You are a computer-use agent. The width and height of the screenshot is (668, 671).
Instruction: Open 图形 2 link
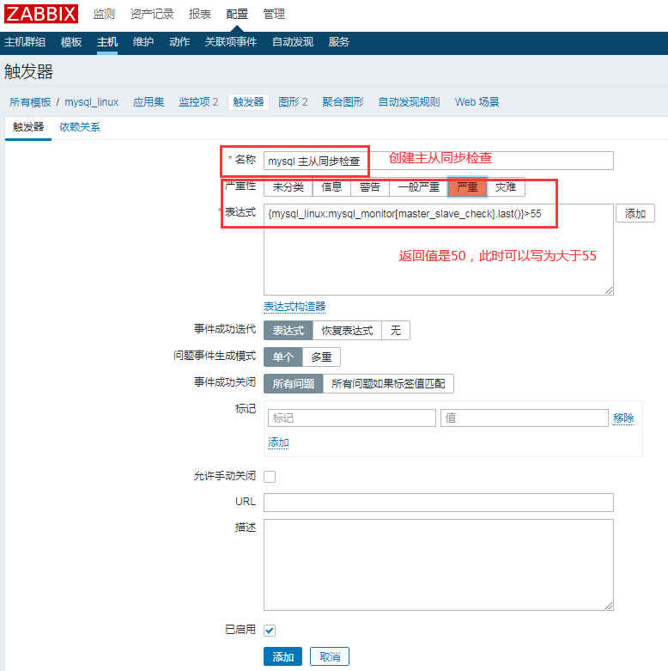293,102
